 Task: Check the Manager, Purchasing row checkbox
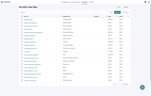22,45
